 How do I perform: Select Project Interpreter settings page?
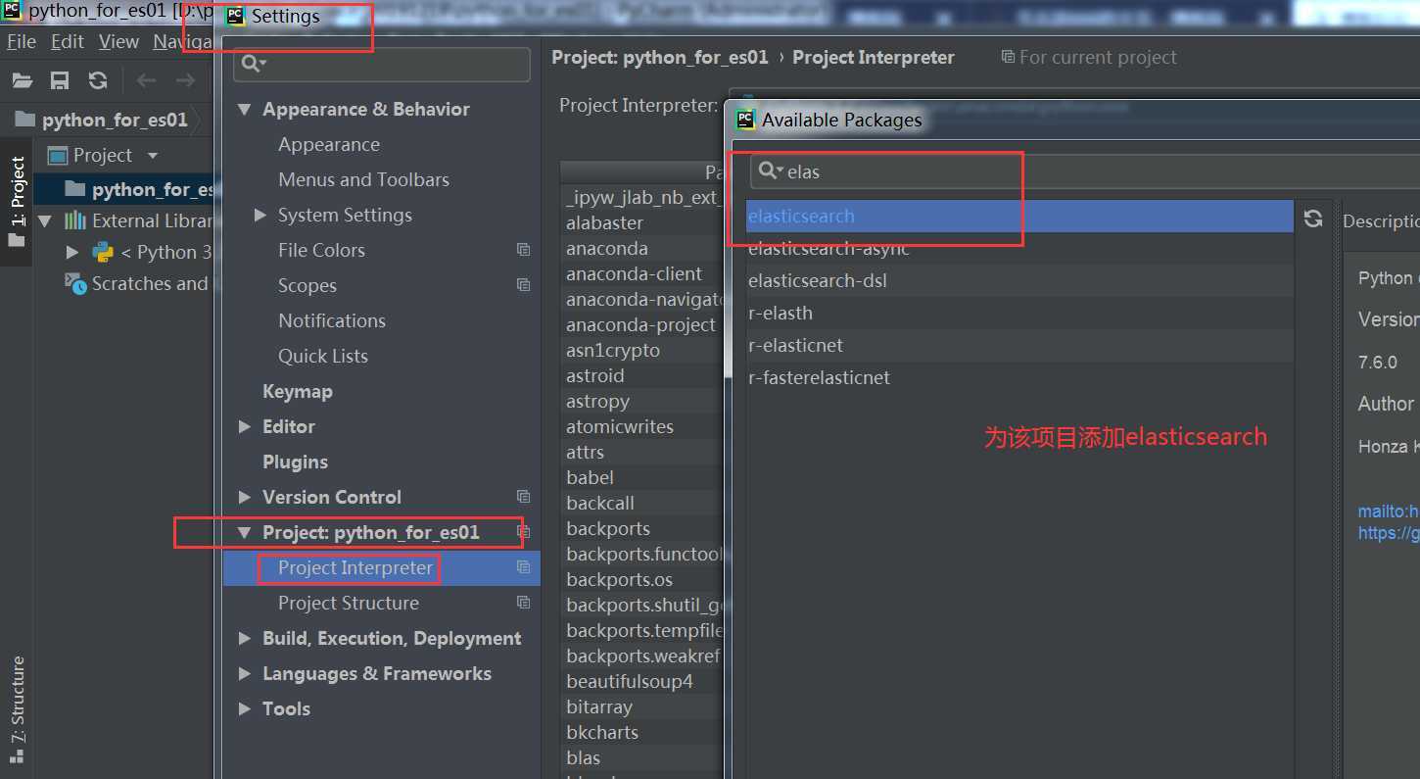click(355, 567)
